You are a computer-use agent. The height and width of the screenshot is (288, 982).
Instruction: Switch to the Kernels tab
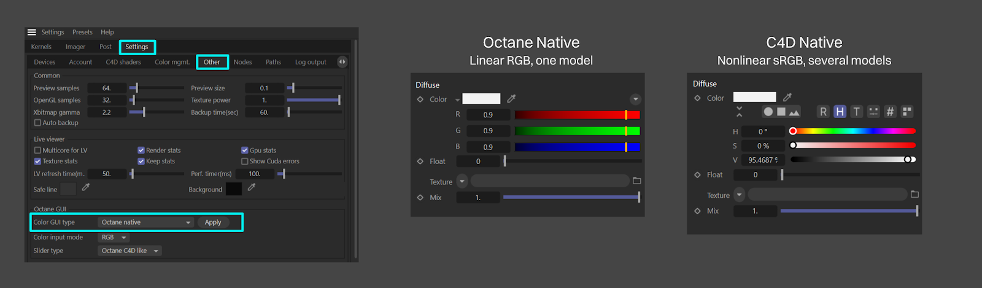point(41,47)
